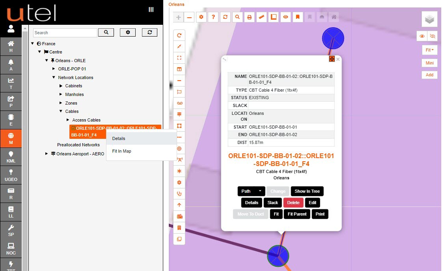
Task: Click the Slack button
Action: pos(273,203)
